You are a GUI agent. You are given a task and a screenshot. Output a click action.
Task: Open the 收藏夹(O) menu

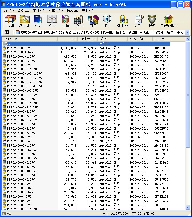coord(56,11)
